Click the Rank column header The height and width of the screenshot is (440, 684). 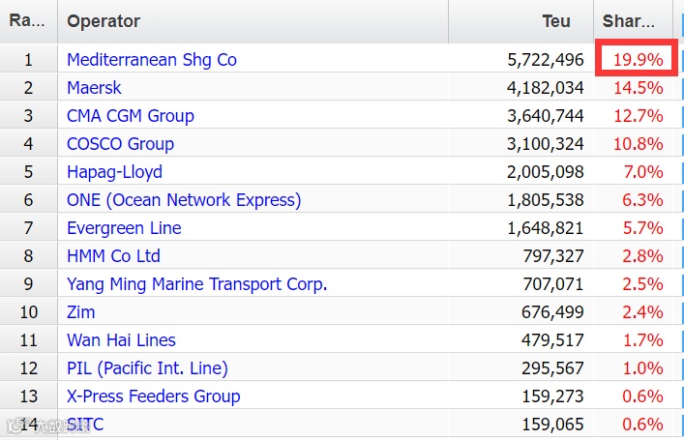click(27, 20)
